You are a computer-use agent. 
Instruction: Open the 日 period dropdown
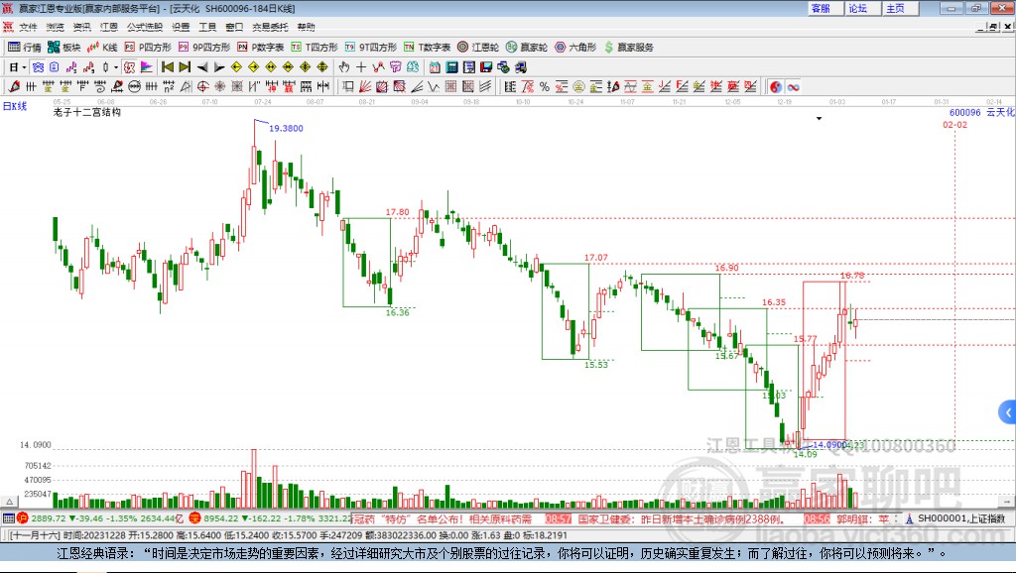[18, 67]
